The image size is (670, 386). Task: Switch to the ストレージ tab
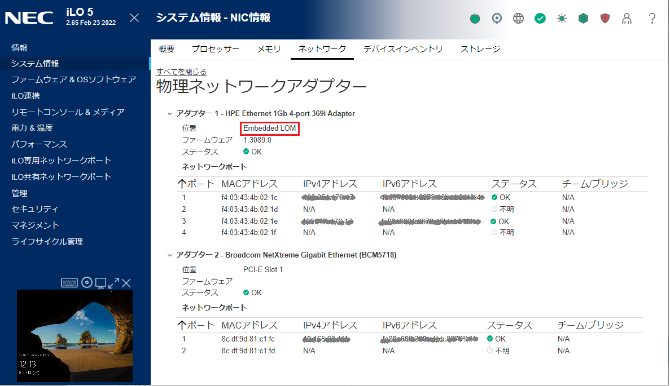click(x=480, y=49)
